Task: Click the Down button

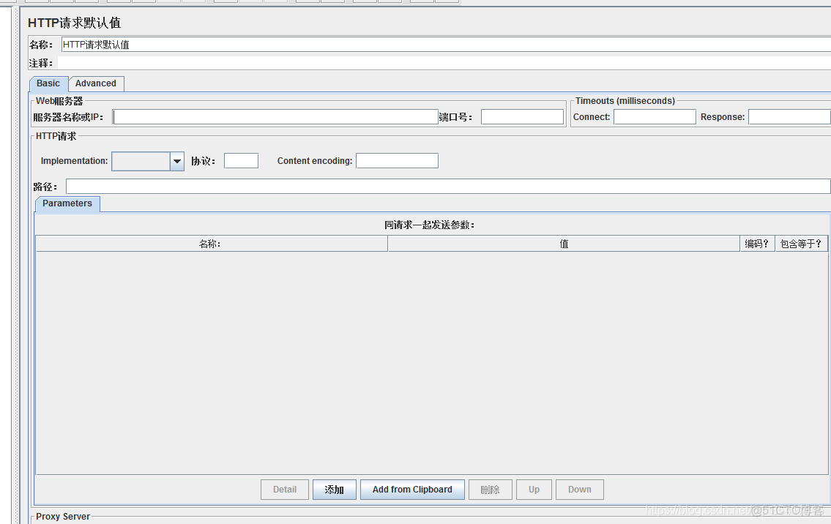Action: (579, 489)
